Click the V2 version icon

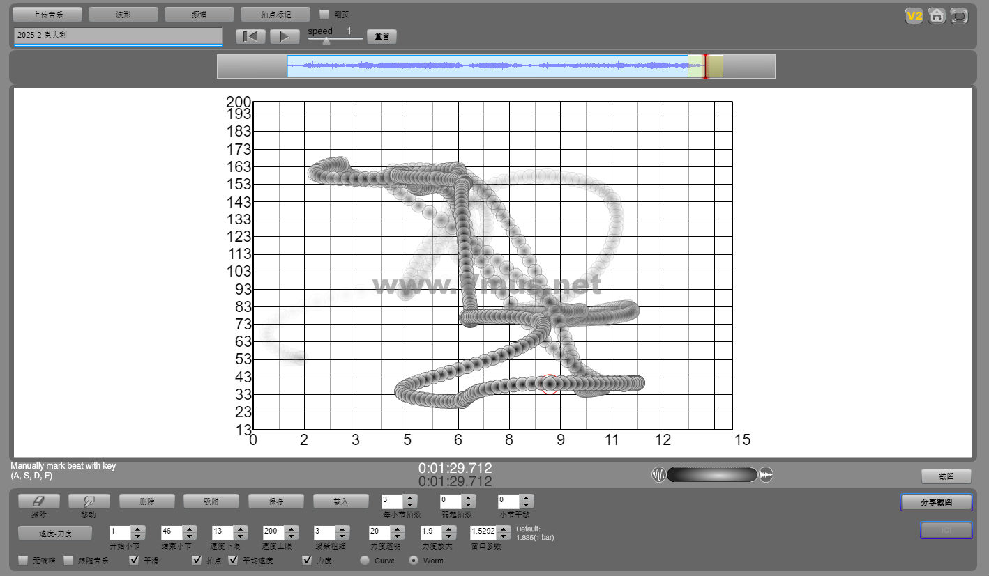[914, 16]
